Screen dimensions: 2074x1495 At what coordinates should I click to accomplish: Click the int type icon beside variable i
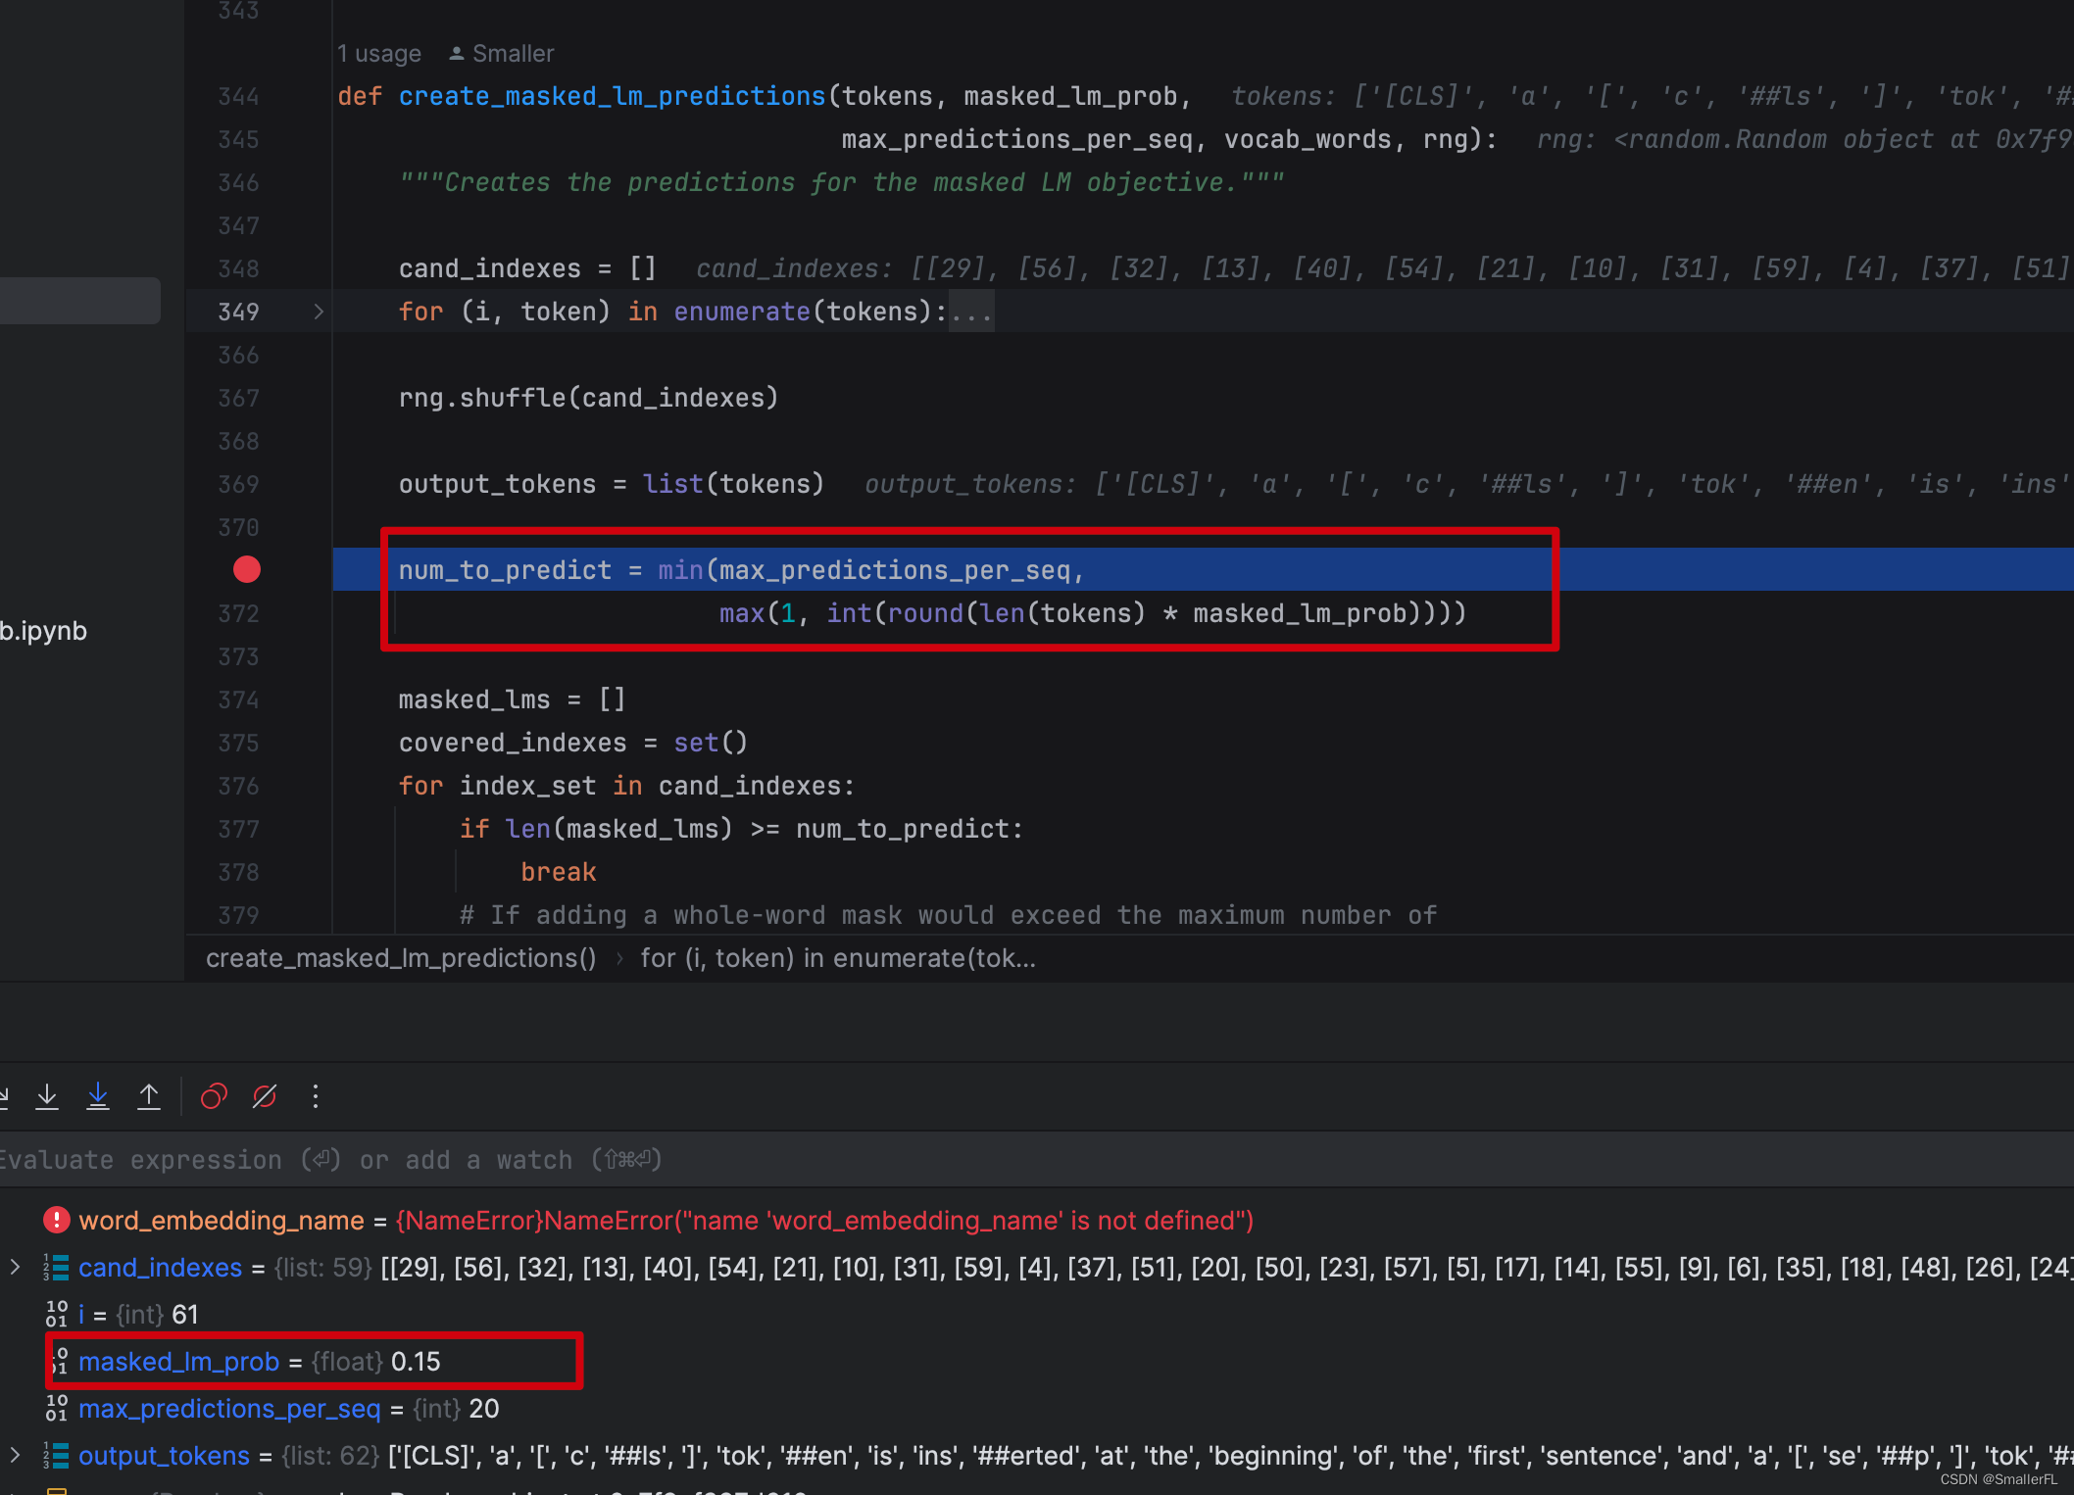(x=57, y=1315)
